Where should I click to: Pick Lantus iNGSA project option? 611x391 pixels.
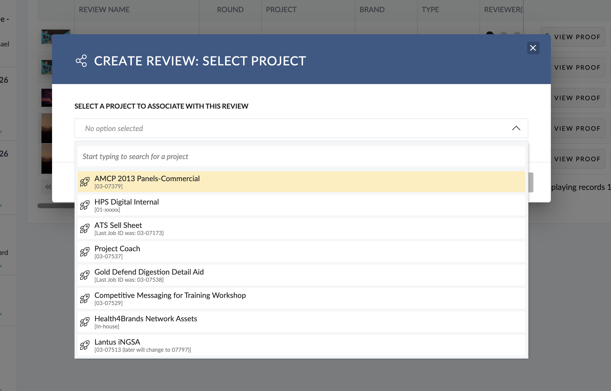(x=301, y=345)
